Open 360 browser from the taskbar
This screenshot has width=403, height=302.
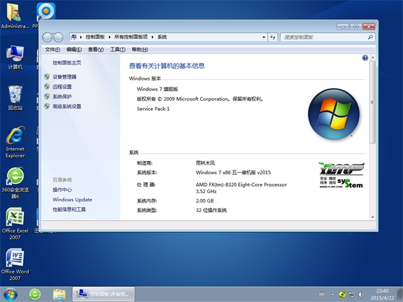coord(35,293)
